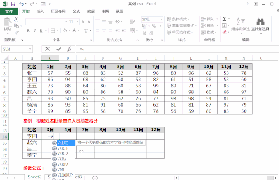
Task: Click the Cut scissors icon
Action: coord(17,19)
